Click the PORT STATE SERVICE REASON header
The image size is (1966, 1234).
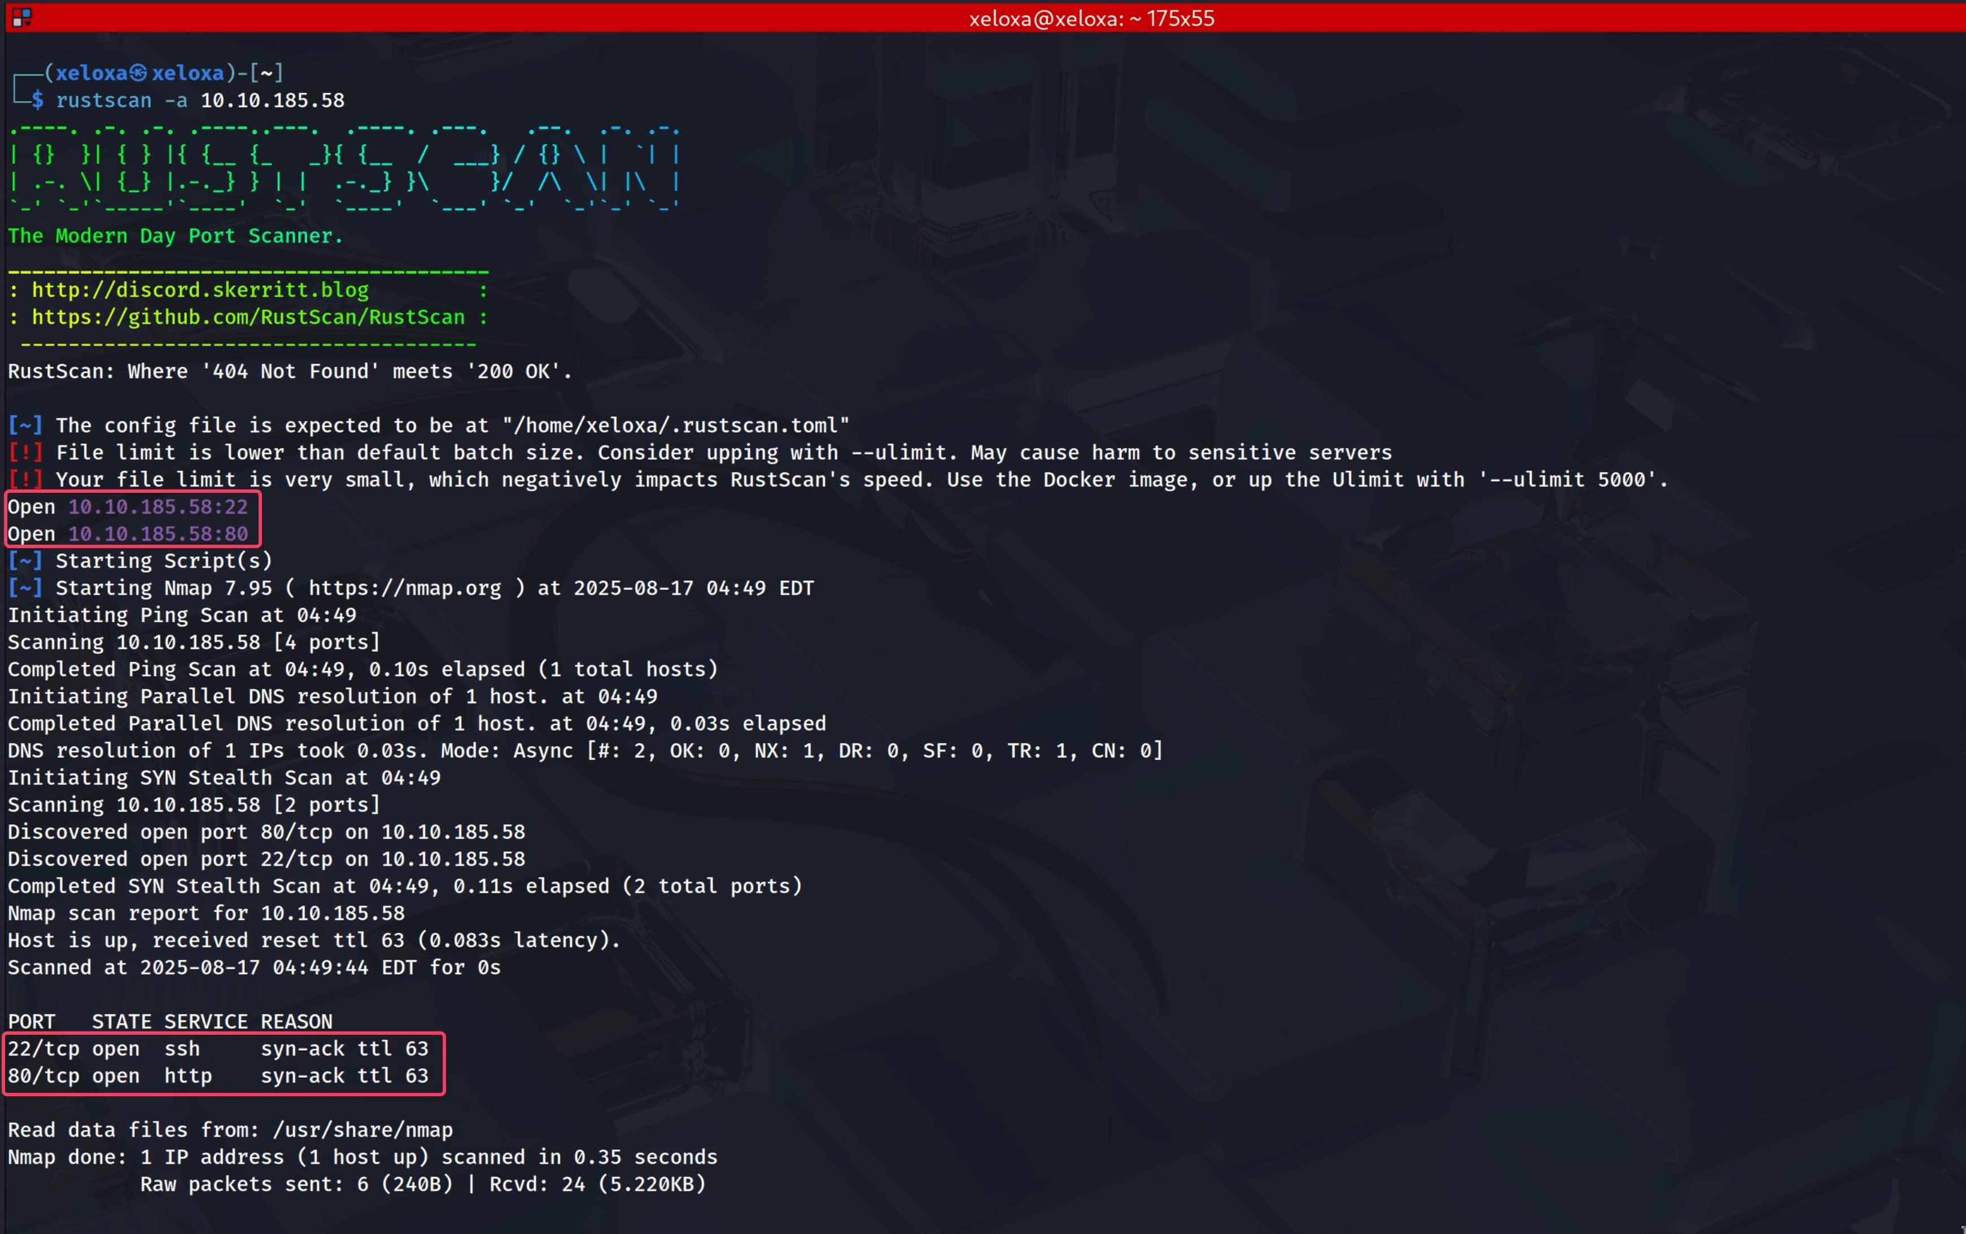(x=170, y=1022)
